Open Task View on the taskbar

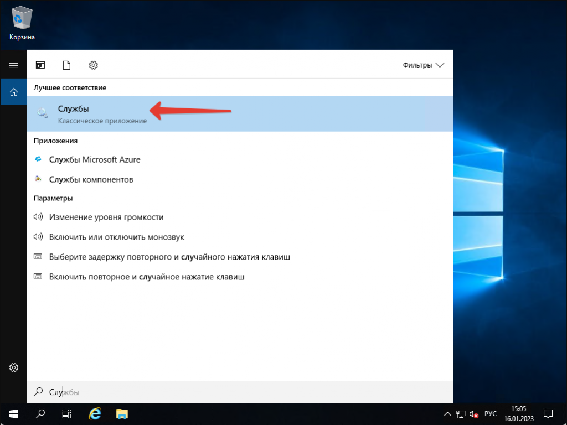[66, 414]
